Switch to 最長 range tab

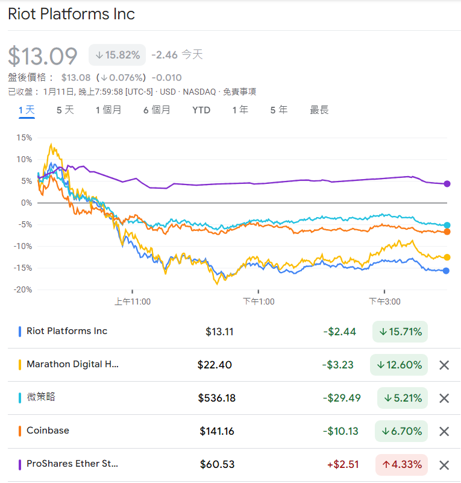tap(319, 110)
